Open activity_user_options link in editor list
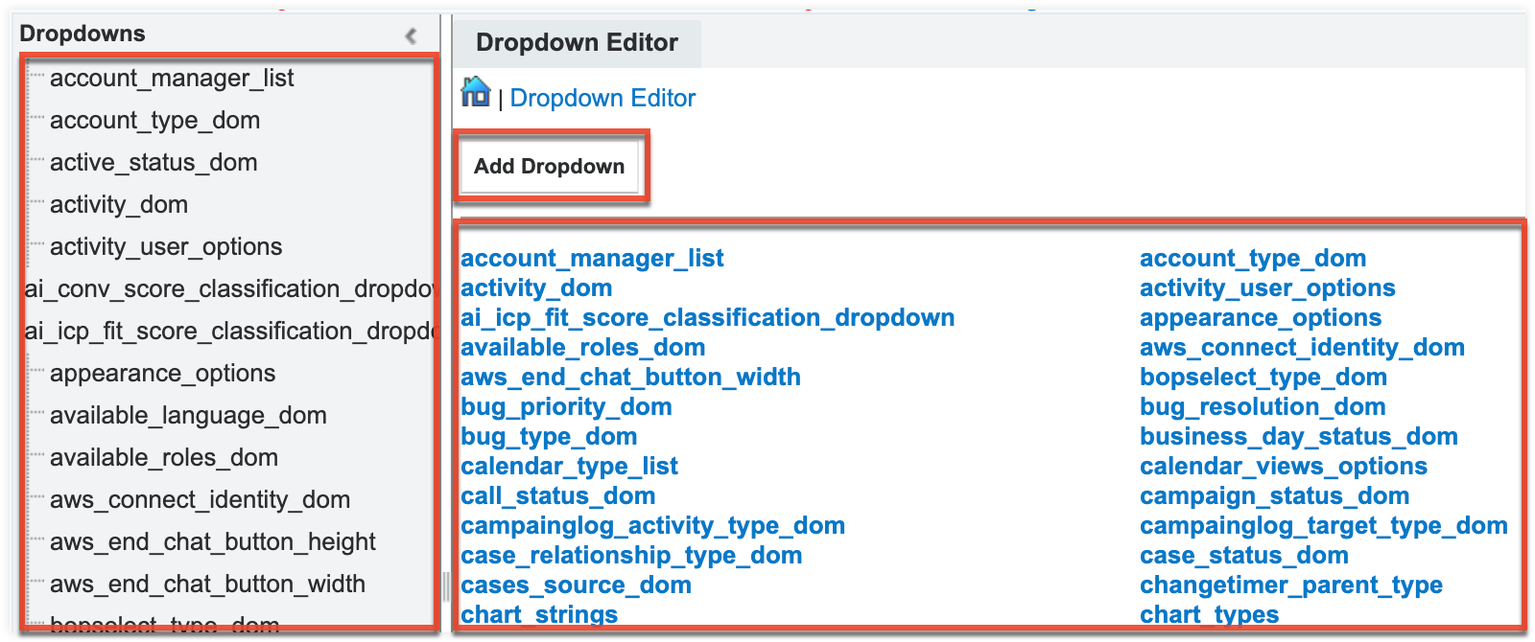The height and width of the screenshot is (642, 1535). pos(1267,288)
